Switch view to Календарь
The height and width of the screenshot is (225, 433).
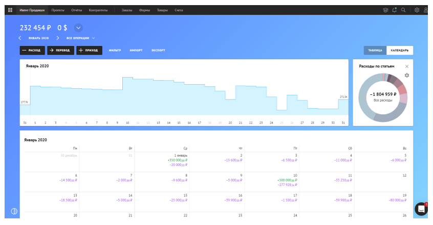pos(400,51)
